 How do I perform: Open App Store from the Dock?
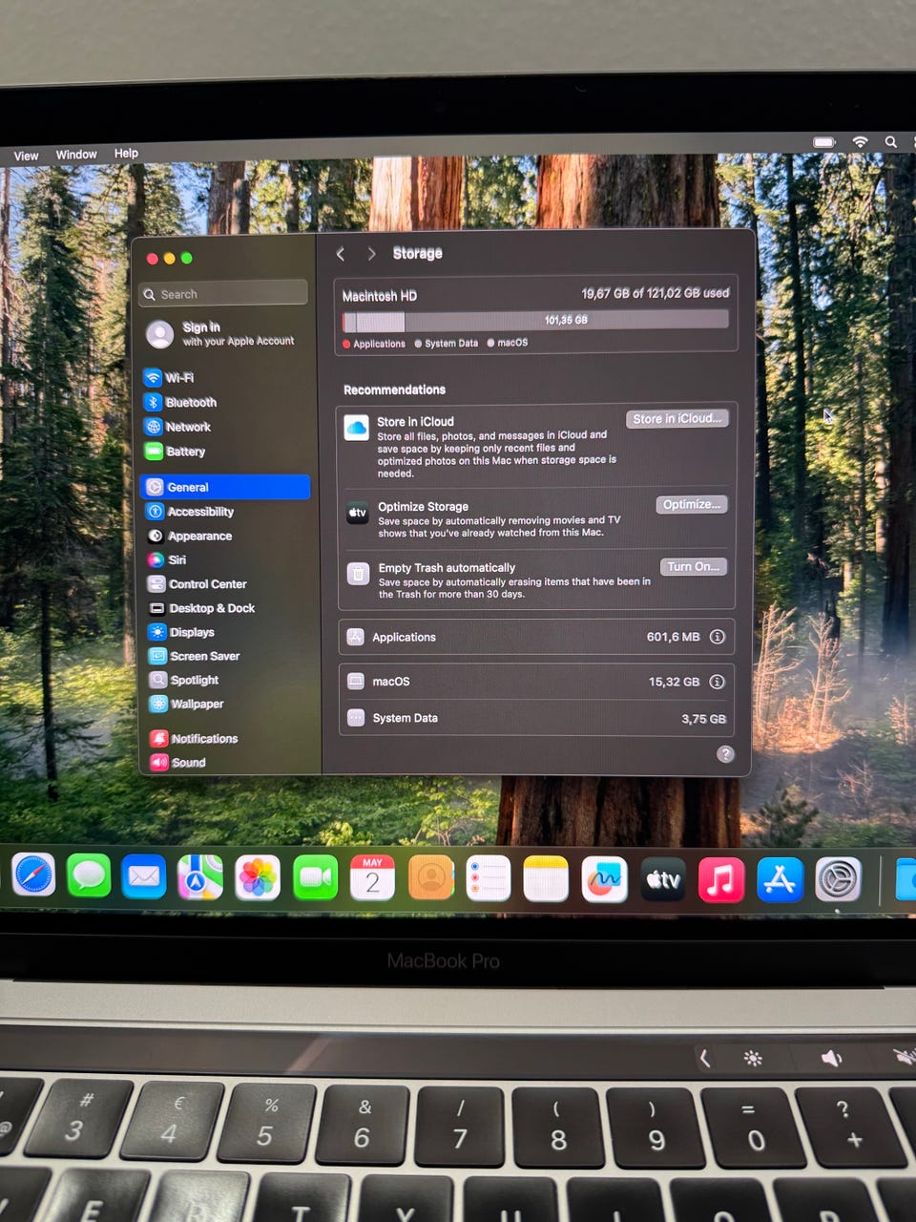click(780, 879)
